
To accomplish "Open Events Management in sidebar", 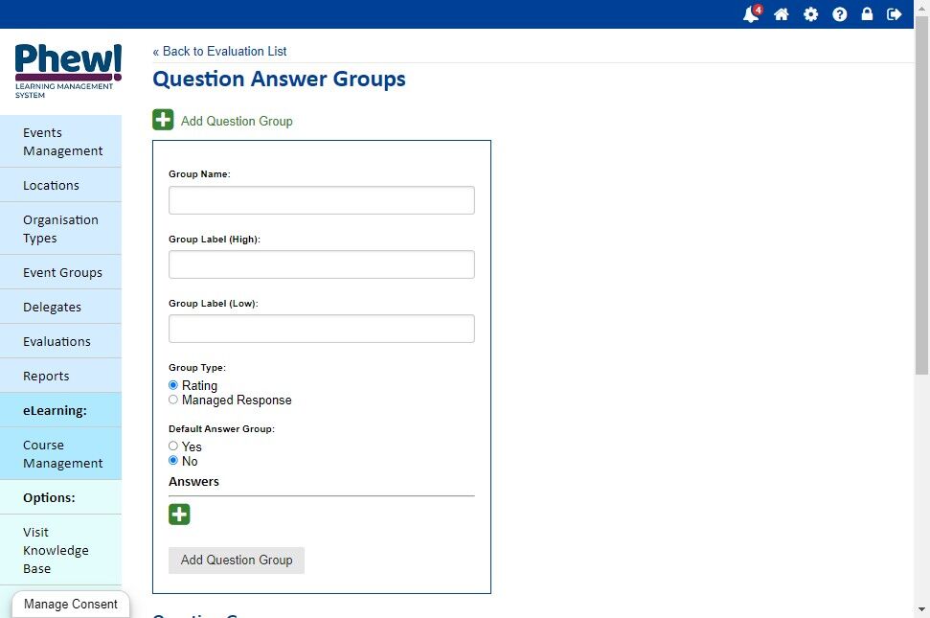I will tap(60, 142).
